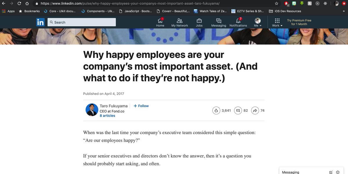Viewport: 348px width, 174px height.
Task: Follow Taro Fukuyama
Action: pyautogui.click(x=141, y=106)
